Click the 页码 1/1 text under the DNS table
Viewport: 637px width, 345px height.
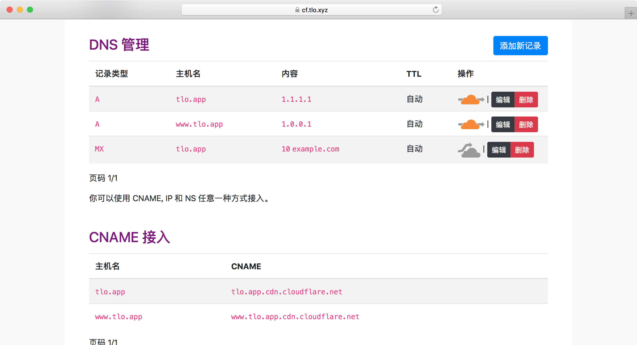[x=103, y=178]
